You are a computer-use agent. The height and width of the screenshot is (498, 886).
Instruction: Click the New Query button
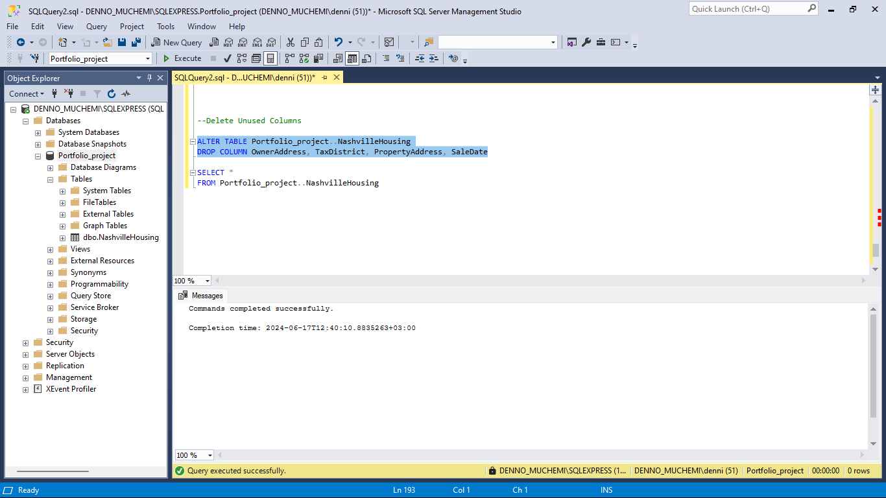coord(176,42)
